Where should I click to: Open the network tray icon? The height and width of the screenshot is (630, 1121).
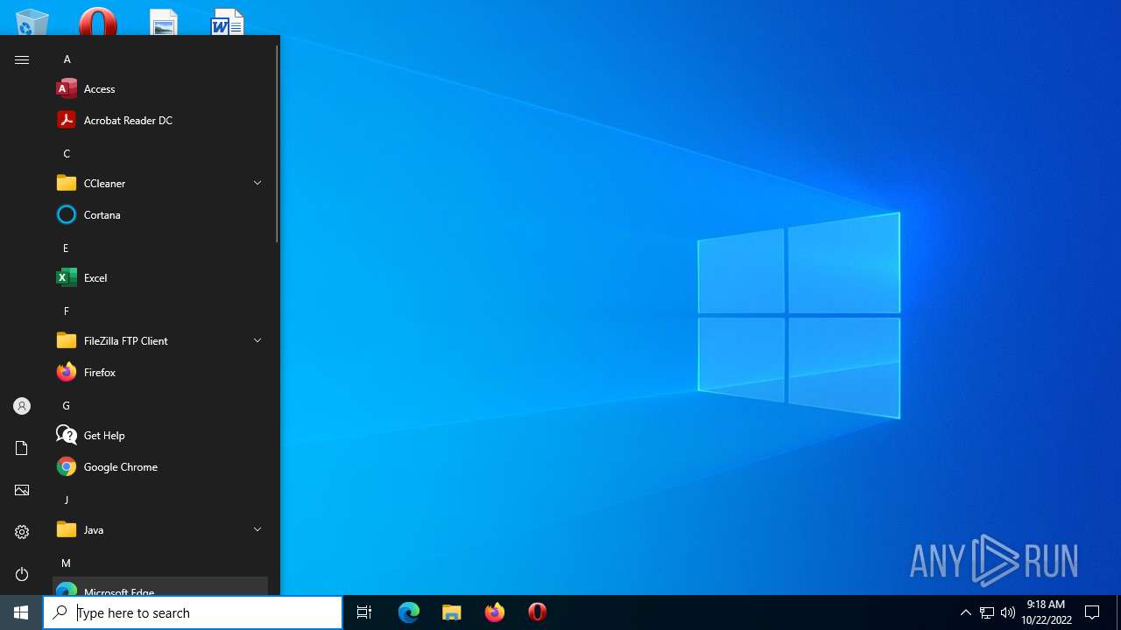coord(987,612)
